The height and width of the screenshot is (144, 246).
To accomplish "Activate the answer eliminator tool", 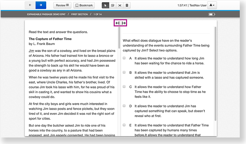I will (120, 5).
